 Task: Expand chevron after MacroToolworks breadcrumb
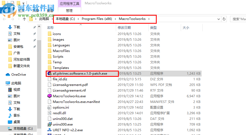click(x=149, y=19)
